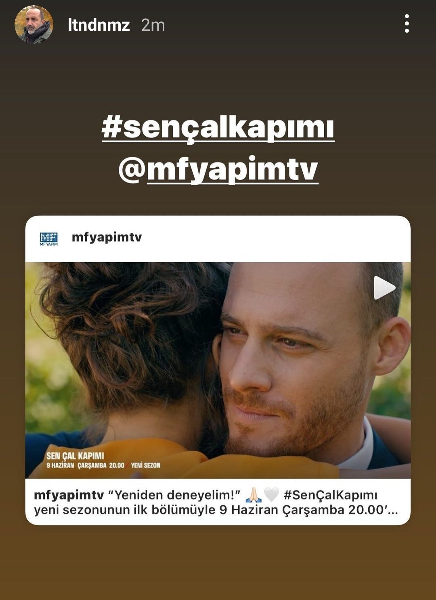
Task: Tap the 2m story timestamp
Action: click(x=153, y=25)
